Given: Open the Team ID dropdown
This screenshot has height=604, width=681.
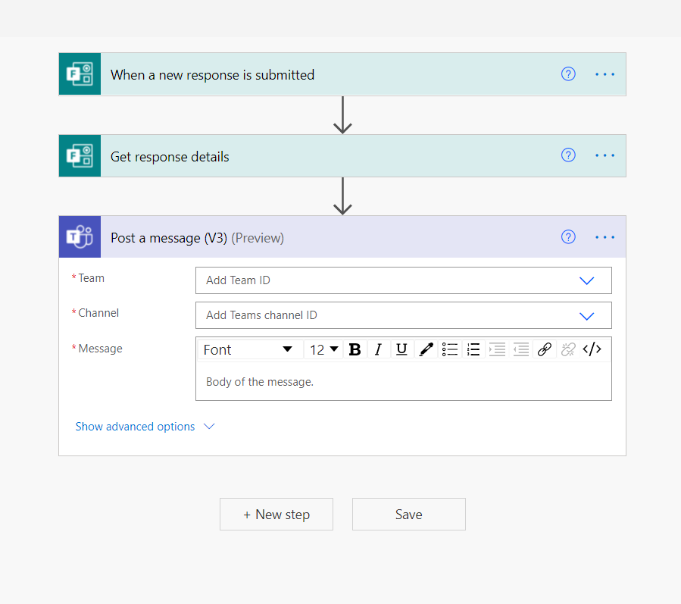Looking at the screenshot, I should [x=404, y=280].
